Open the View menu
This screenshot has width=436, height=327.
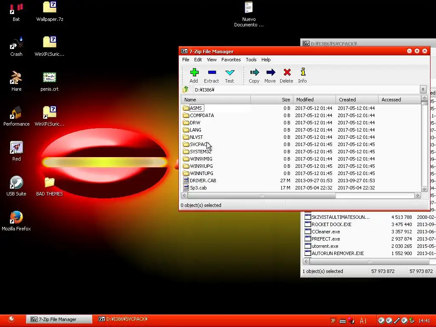click(212, 60)
